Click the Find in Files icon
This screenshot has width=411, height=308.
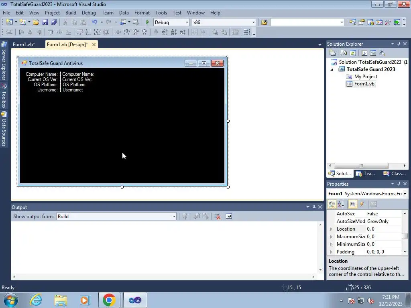(x=264, y=22)
